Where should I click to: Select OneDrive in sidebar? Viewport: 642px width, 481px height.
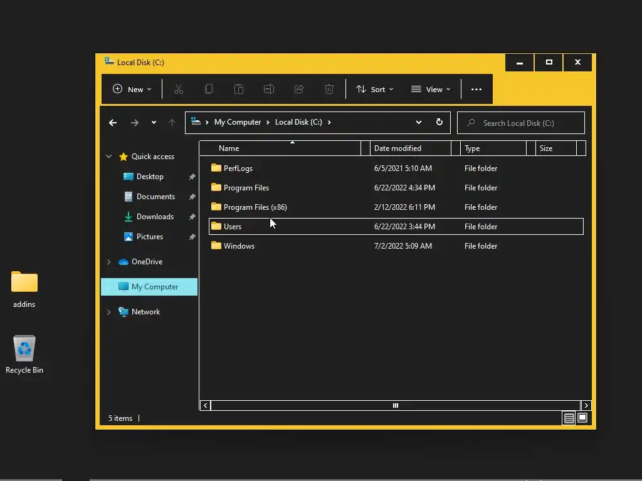click(140, 262)
